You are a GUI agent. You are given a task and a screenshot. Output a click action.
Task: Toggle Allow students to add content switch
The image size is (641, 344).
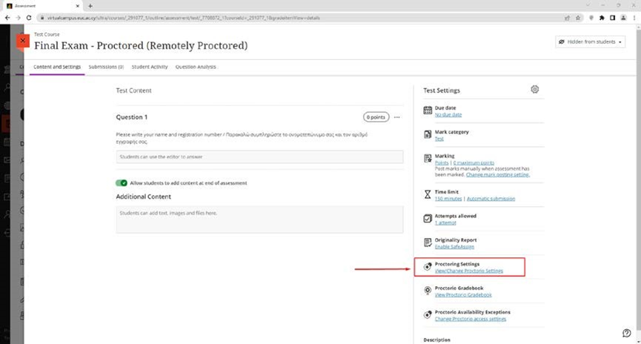(122, 183)
